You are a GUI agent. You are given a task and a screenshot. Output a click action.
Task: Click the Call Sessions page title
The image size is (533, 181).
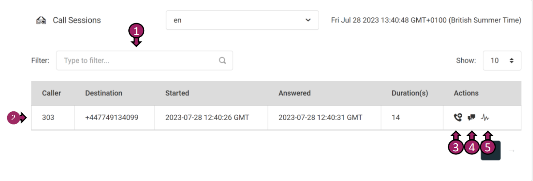pyautogui.click(x=77, y=20)
